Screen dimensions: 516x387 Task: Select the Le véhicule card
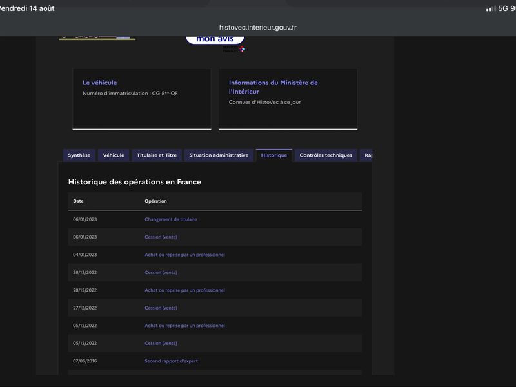(x=142, y=99)
